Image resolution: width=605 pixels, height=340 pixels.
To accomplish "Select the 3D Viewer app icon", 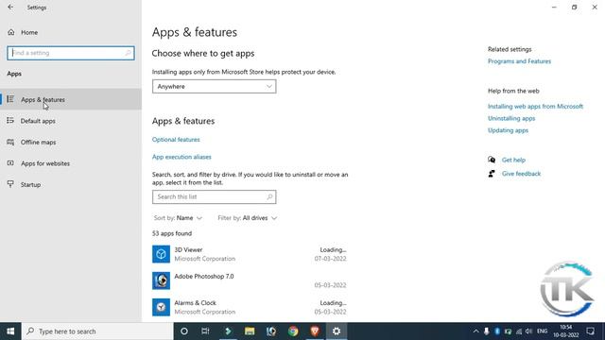I will (x=161, y=254).
